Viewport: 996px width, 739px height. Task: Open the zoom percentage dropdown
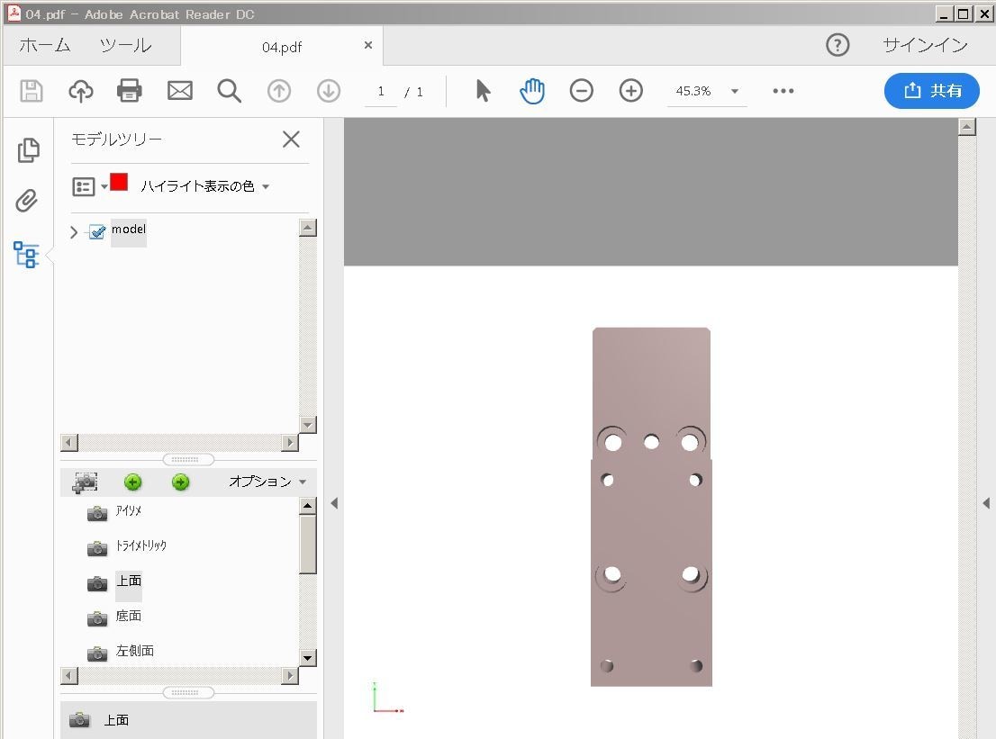pos(735,91)
